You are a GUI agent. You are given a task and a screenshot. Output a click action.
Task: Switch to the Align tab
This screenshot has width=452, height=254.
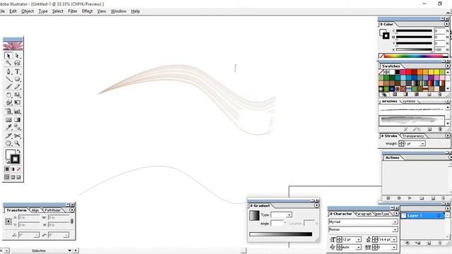pos(35,210)
